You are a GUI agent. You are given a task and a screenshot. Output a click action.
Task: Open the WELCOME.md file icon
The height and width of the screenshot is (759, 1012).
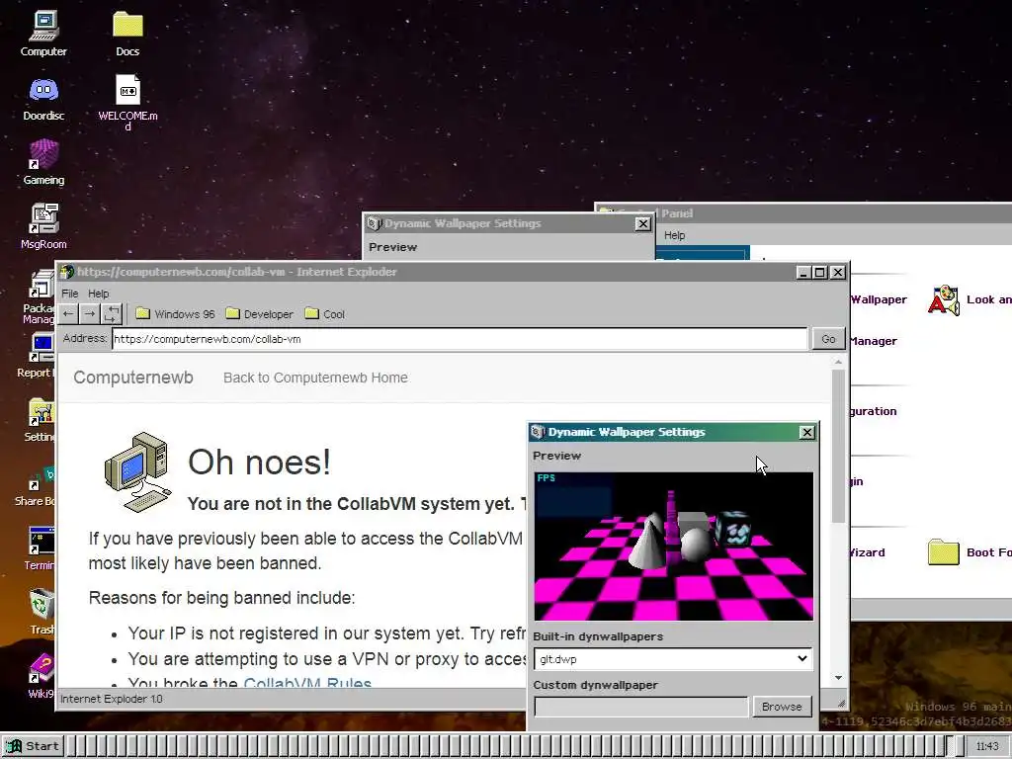point(127,102)
